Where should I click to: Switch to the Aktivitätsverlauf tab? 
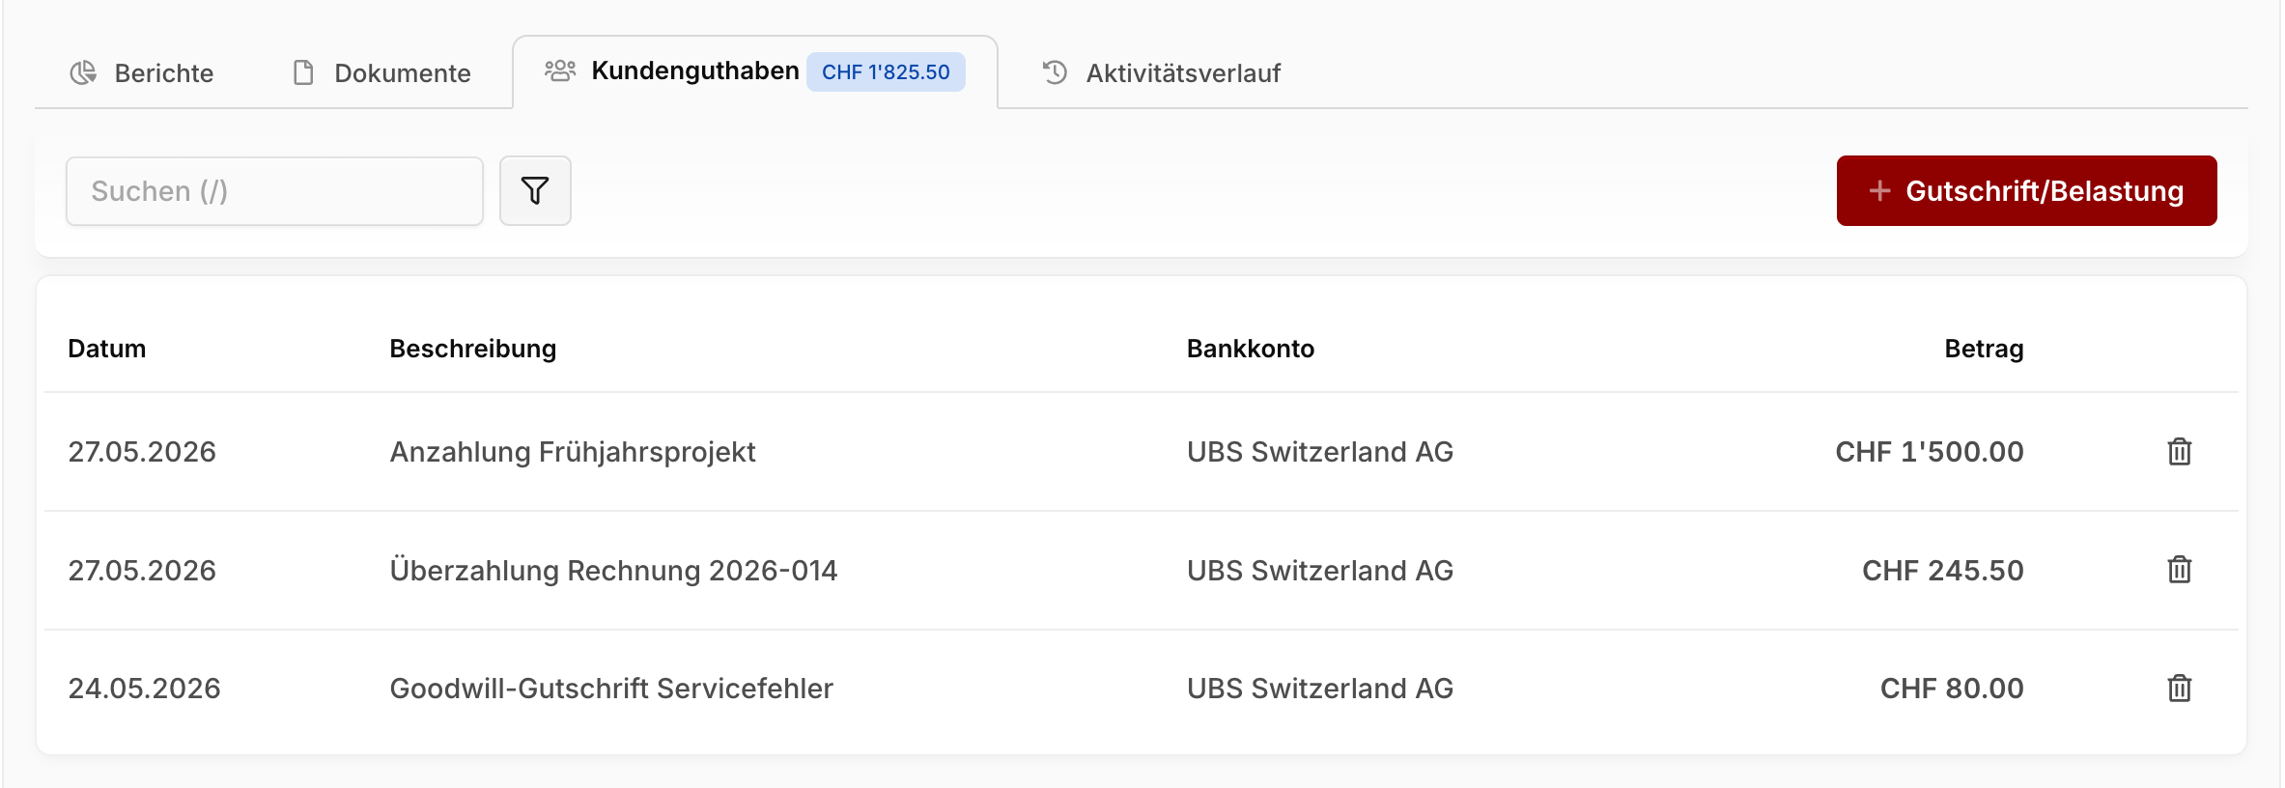coord(1161,72)
